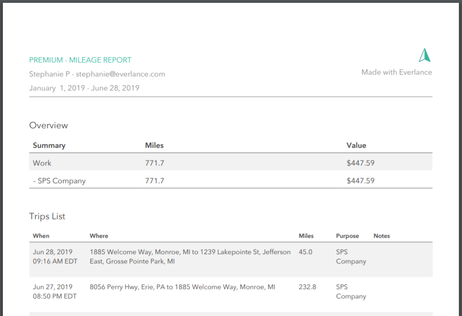Click the 771.7 miles in SPS Company row
The image size is (462, 316).
(x=154, y=181)
